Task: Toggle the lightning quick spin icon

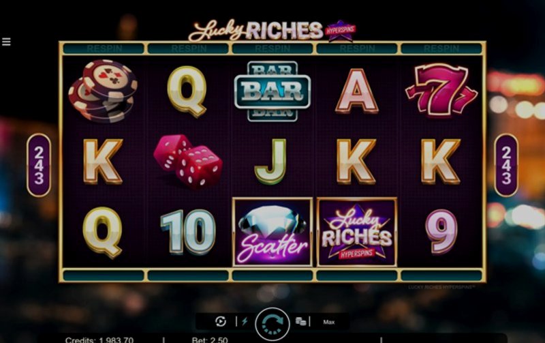Action: click(x=245, y=321)
